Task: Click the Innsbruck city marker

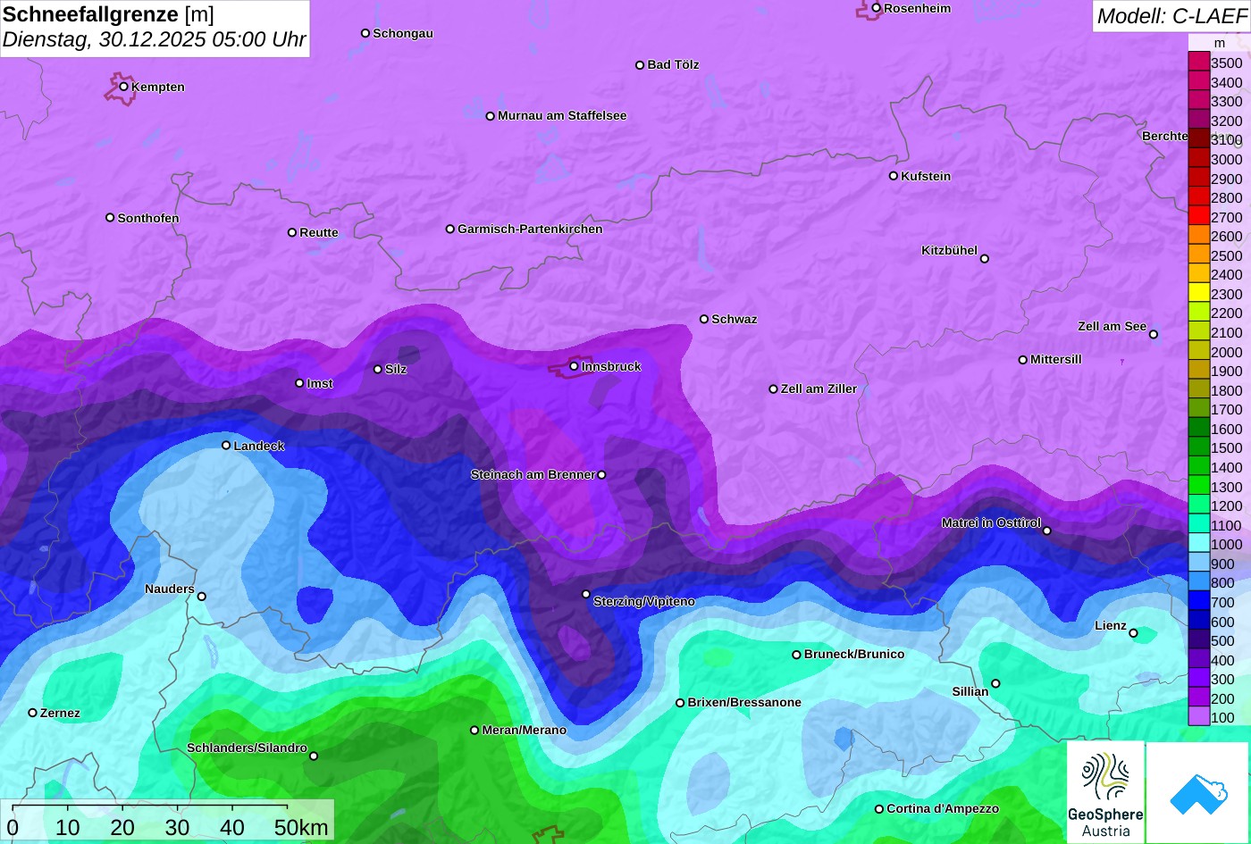Action: 575,366
